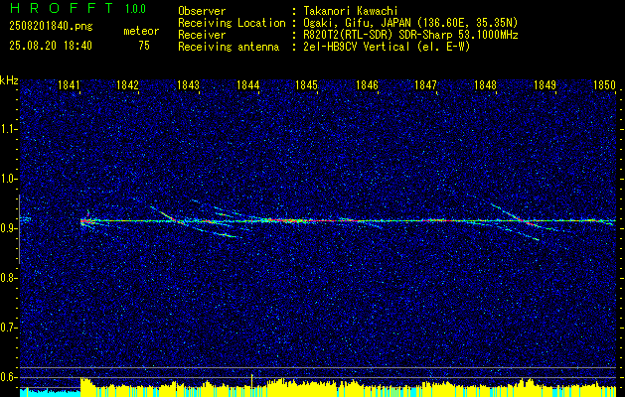Click the 0.8 kHz axis value
The width and height of the screenshot is (625, 397).
click(9, 278)
